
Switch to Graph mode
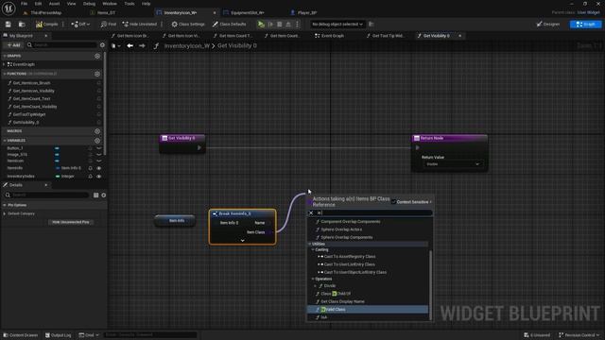(x=586, y=25)
